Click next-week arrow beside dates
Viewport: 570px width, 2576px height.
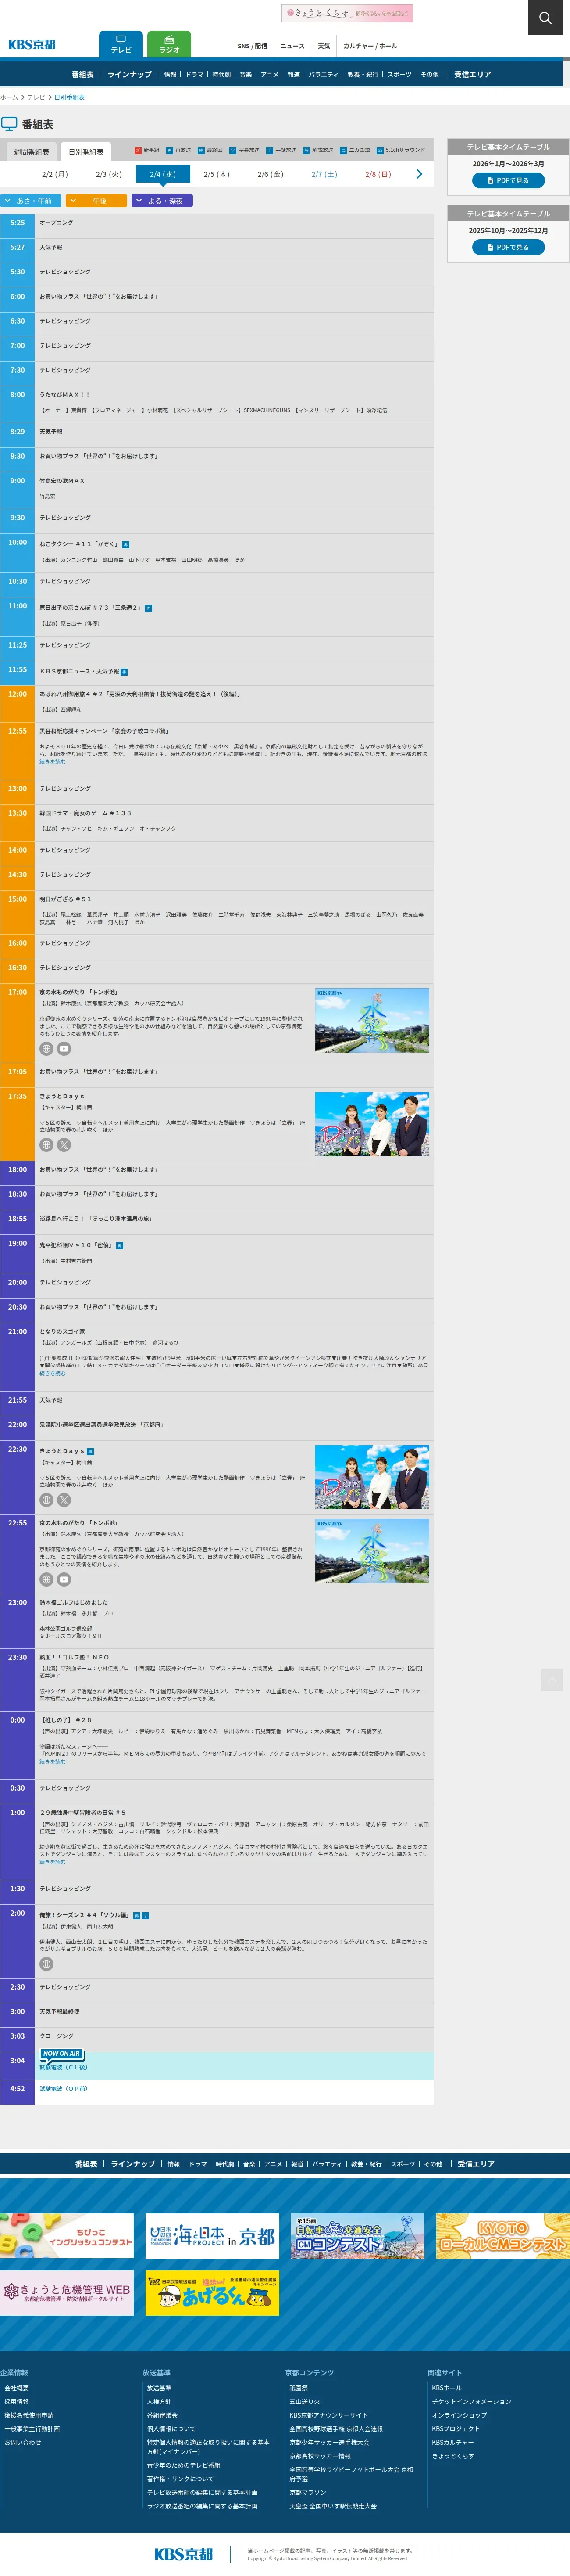click(x=418, y=174)
